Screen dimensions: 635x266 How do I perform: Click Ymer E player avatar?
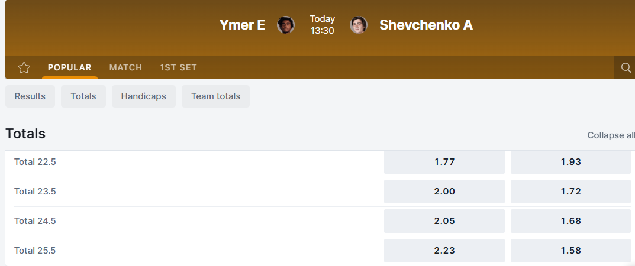click(x=286, y=25)
